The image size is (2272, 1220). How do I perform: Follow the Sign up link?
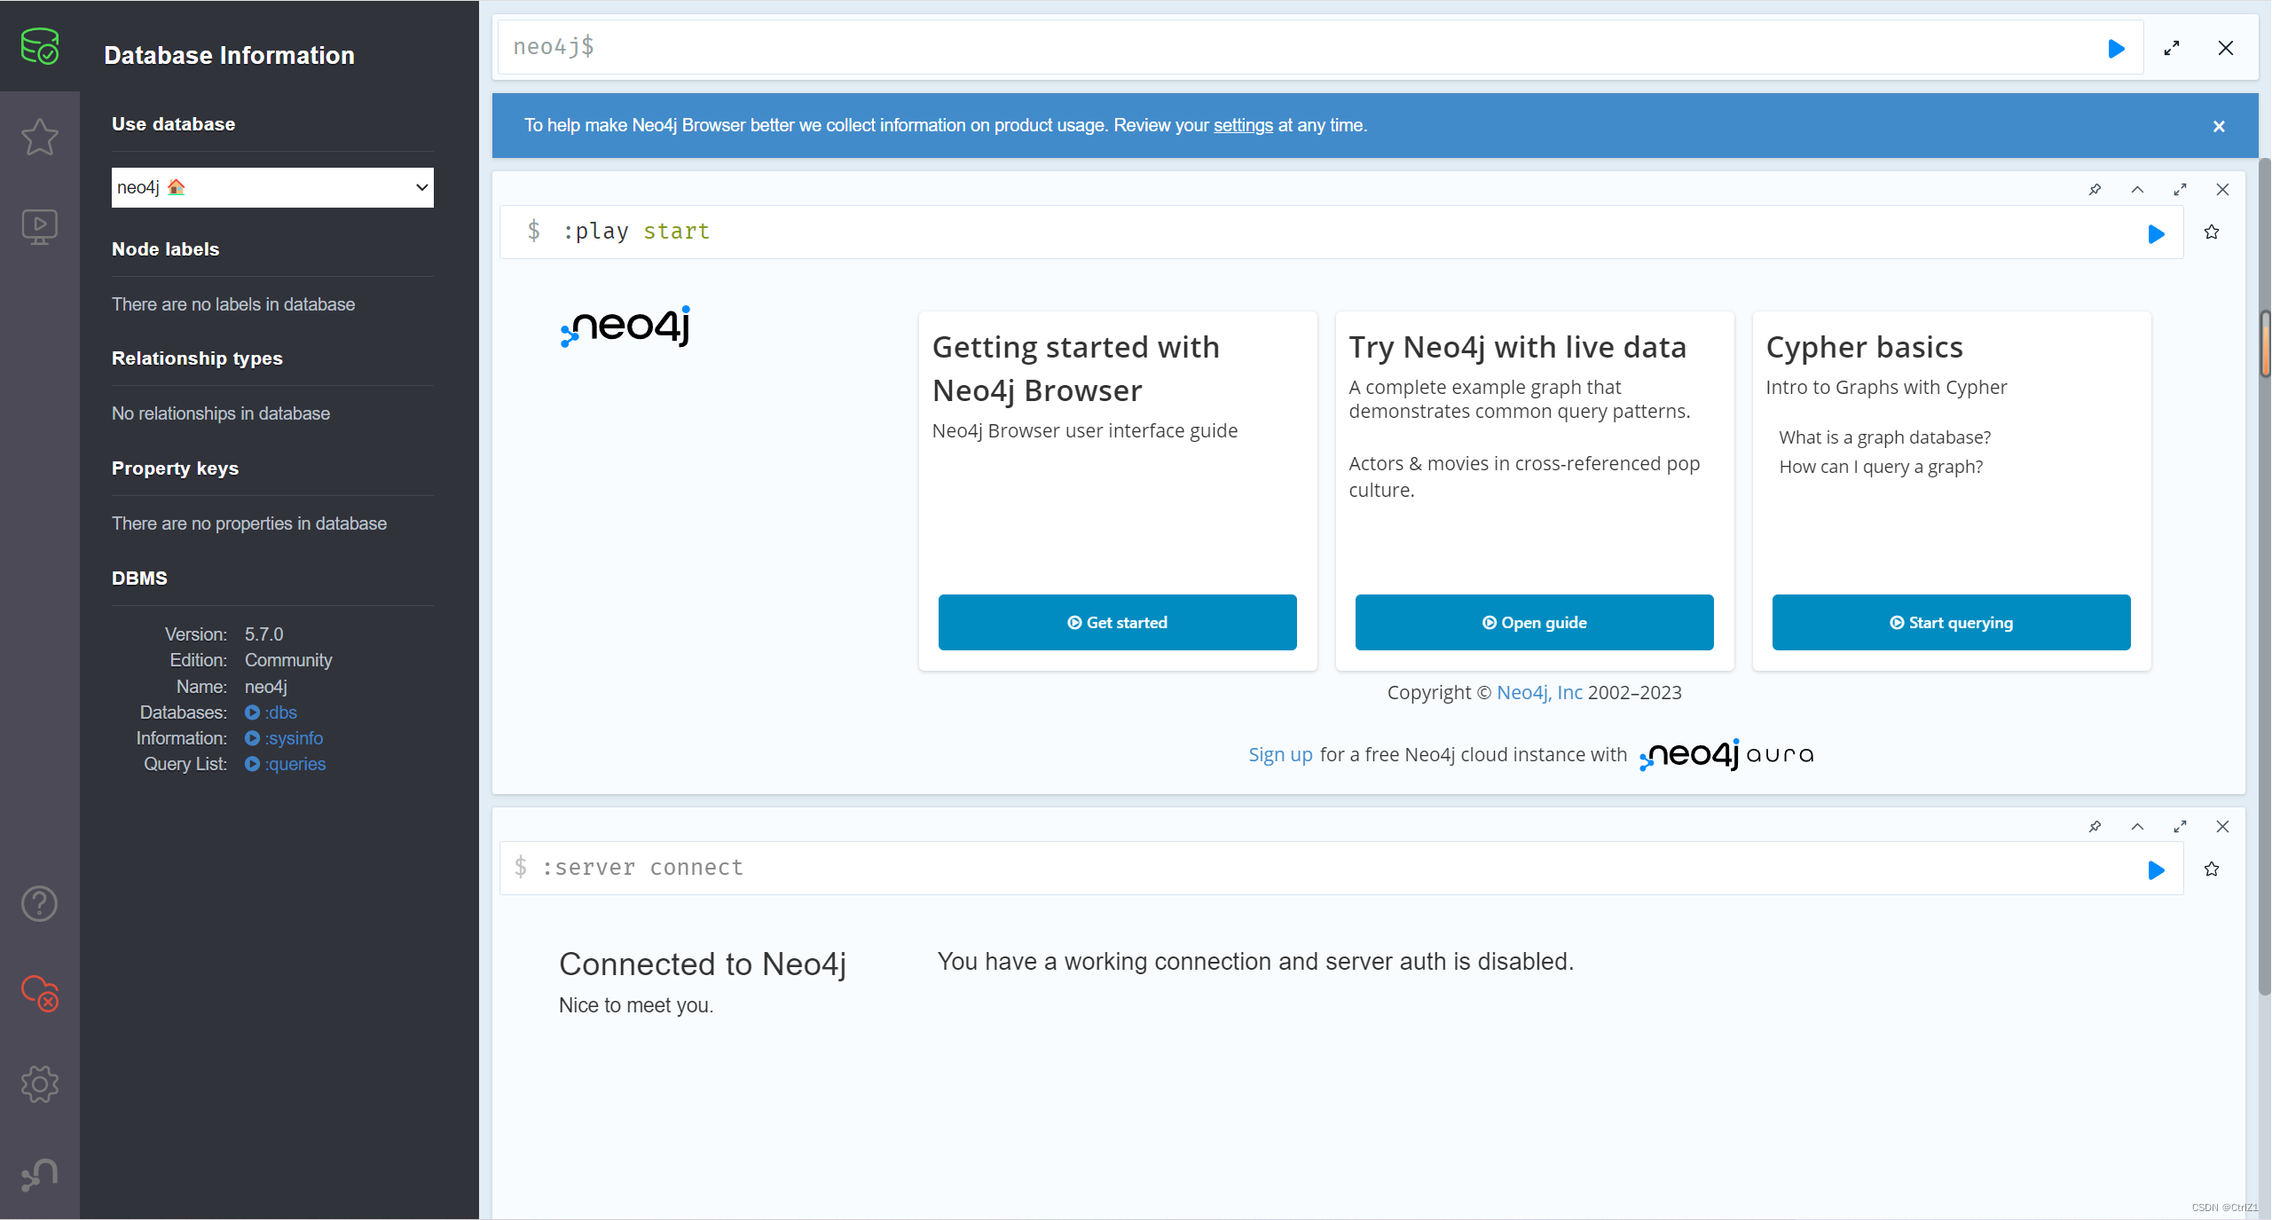coord(1280,754)
